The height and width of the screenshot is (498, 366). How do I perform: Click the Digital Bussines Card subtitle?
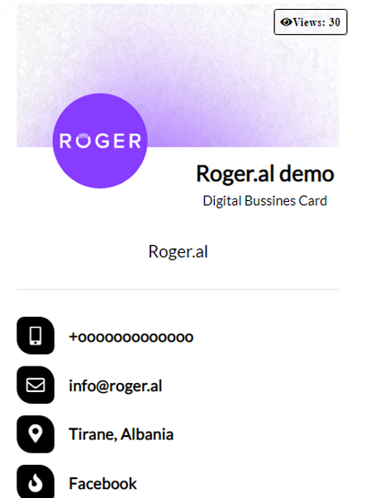point(265,201)
